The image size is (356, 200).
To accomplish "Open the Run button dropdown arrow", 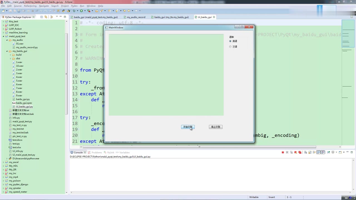I will (85, 11).
